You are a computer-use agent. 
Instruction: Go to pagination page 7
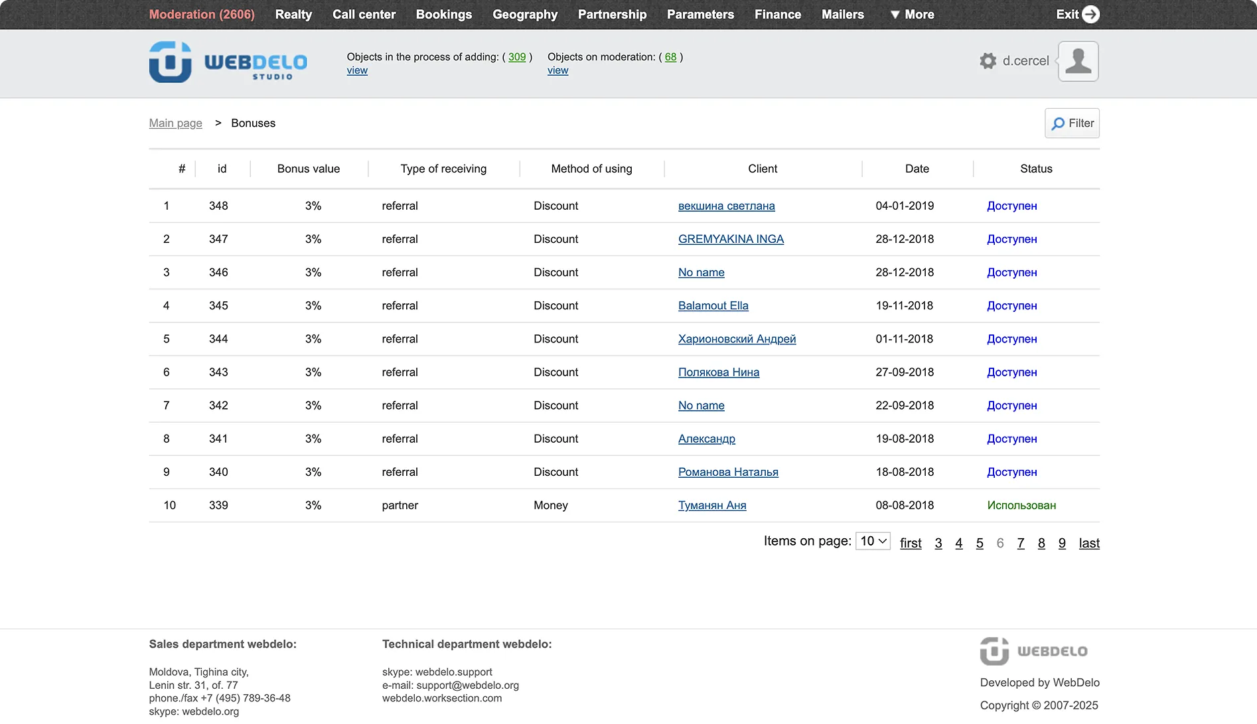[x=1020, y=543]
